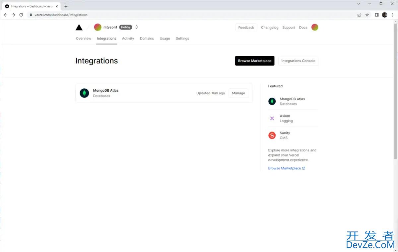This screenshot has width=398, height=252.
Task: Select the Integrations tab
Action: 106,39
